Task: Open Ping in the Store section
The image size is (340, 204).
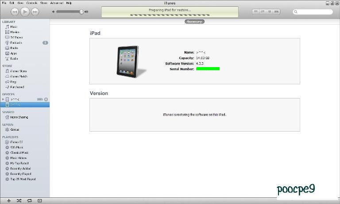Action: (x=13, y=82)
